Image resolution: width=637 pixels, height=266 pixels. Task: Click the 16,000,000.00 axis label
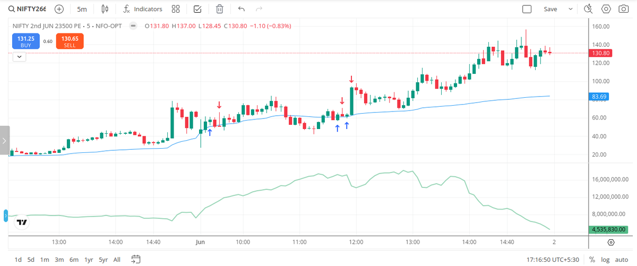(610, 179)
